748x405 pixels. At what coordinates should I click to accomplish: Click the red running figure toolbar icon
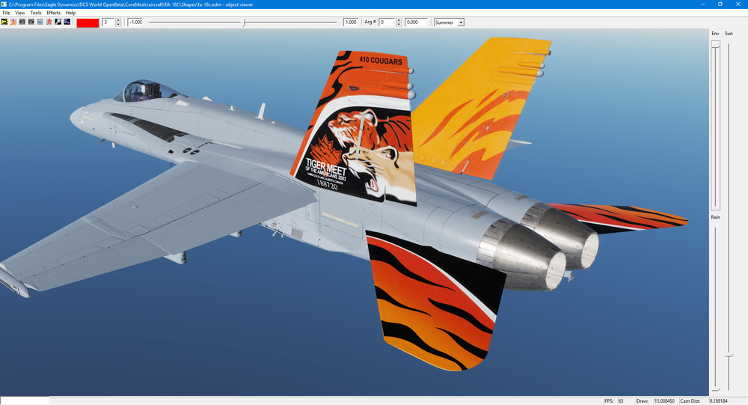click(49, 22)
